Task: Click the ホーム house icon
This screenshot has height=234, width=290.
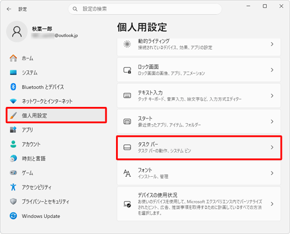Action: (x=13, y=58)
